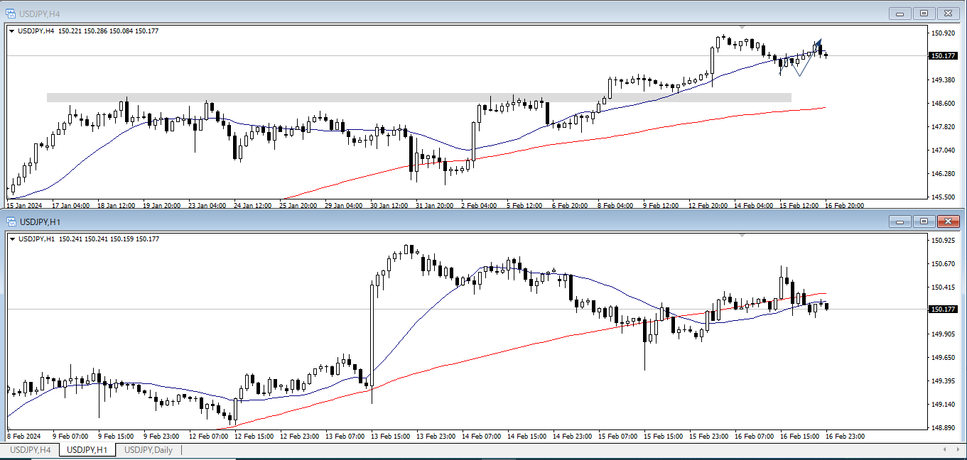Minimize the USDJPY,H4 chart window
Viewport: 967px width, 460px height.
900,13
